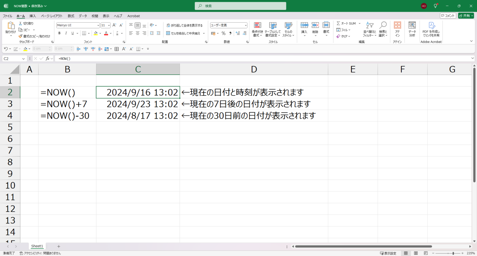This screenshot has width=477, height=256.
Task: Open the ユーザー定義 number format dropdown
Action: (x=245, y=25)
